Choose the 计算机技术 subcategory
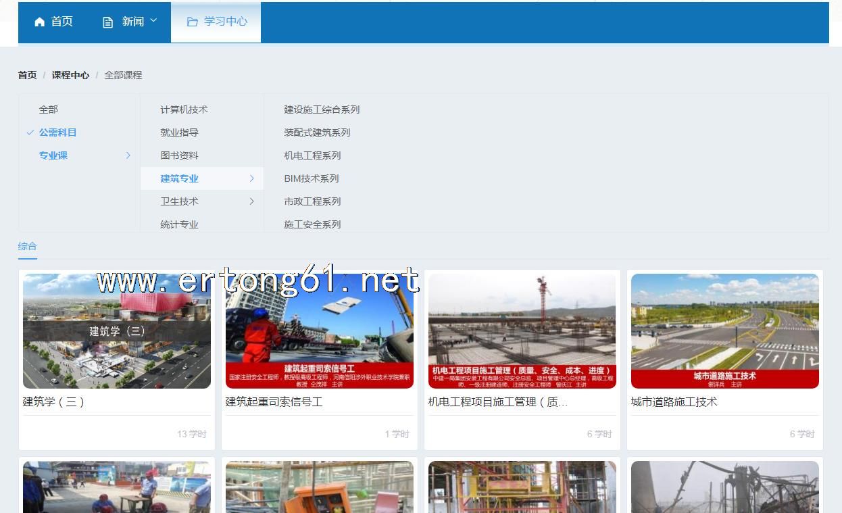The height and width of the screenshot is (513, 842). [x=184, y=109]
